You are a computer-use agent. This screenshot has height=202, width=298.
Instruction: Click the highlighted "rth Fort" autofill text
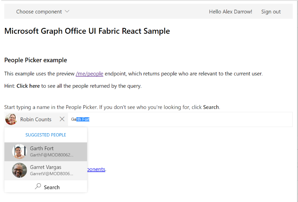[x=83, y=119]
